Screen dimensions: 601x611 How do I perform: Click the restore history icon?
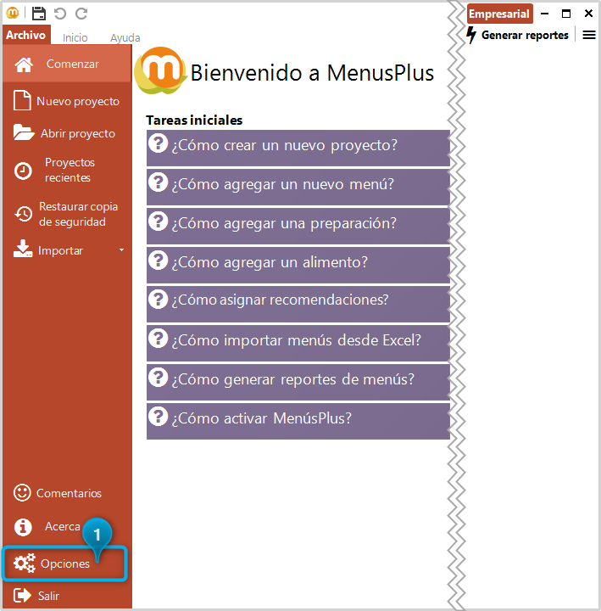(24, 214)
